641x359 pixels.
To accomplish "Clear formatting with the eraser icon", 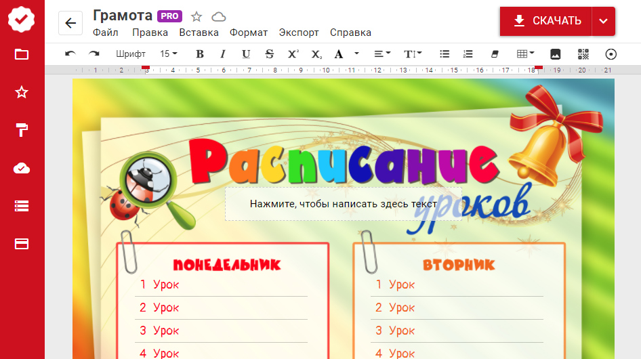I will click(495, 54).
